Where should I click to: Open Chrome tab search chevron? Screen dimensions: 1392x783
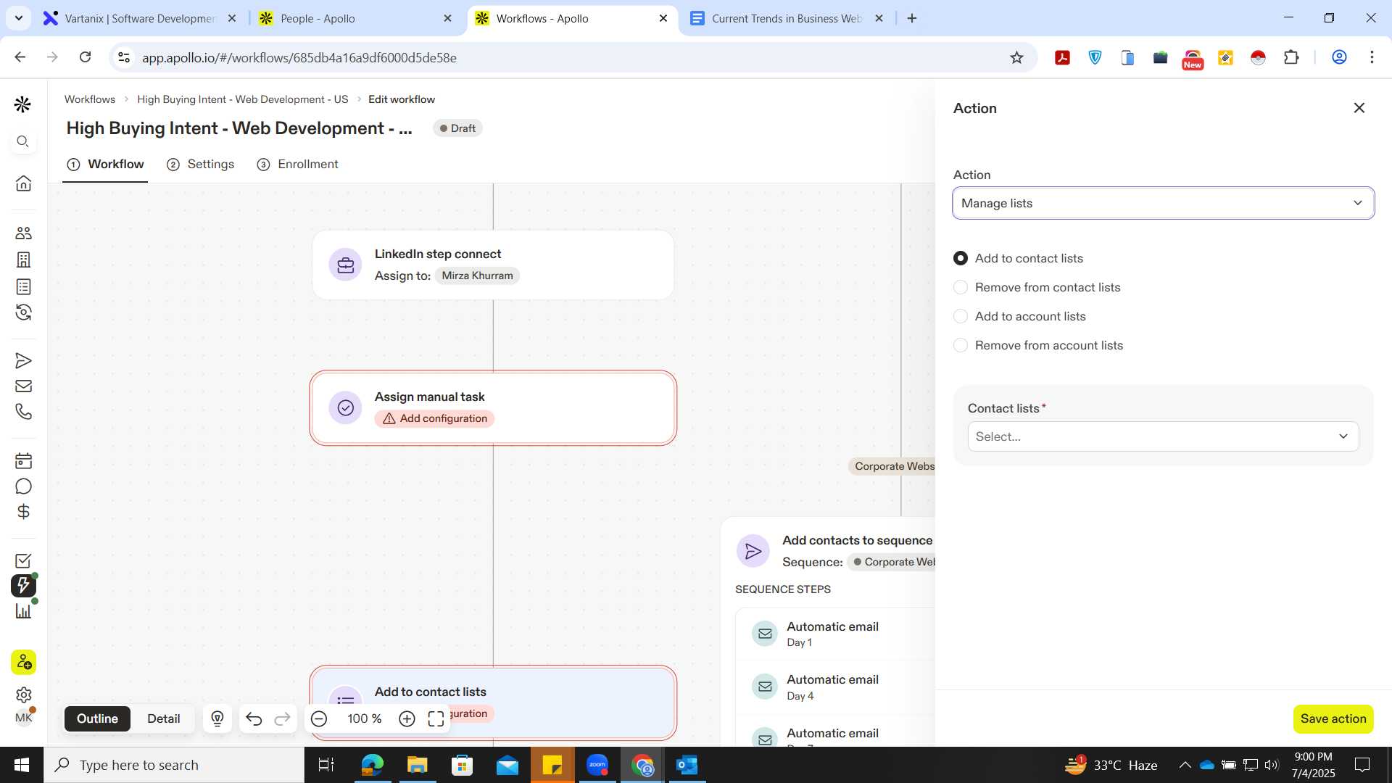18,18
